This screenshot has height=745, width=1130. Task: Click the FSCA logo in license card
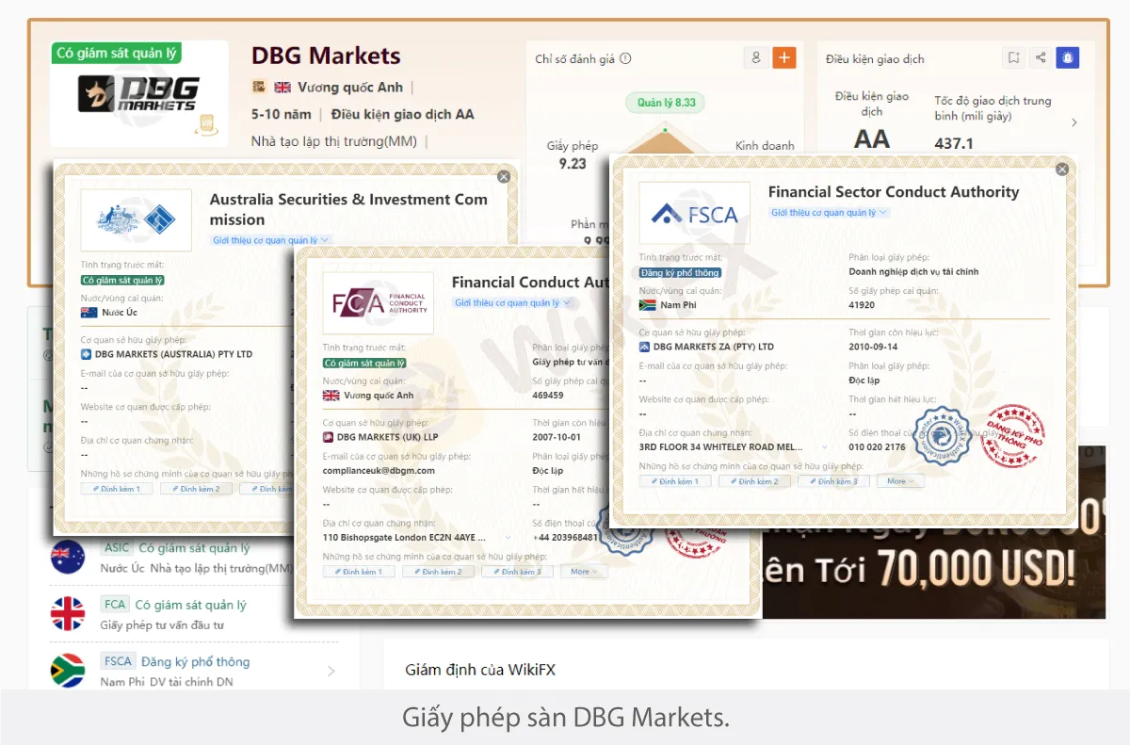[695, 214]
